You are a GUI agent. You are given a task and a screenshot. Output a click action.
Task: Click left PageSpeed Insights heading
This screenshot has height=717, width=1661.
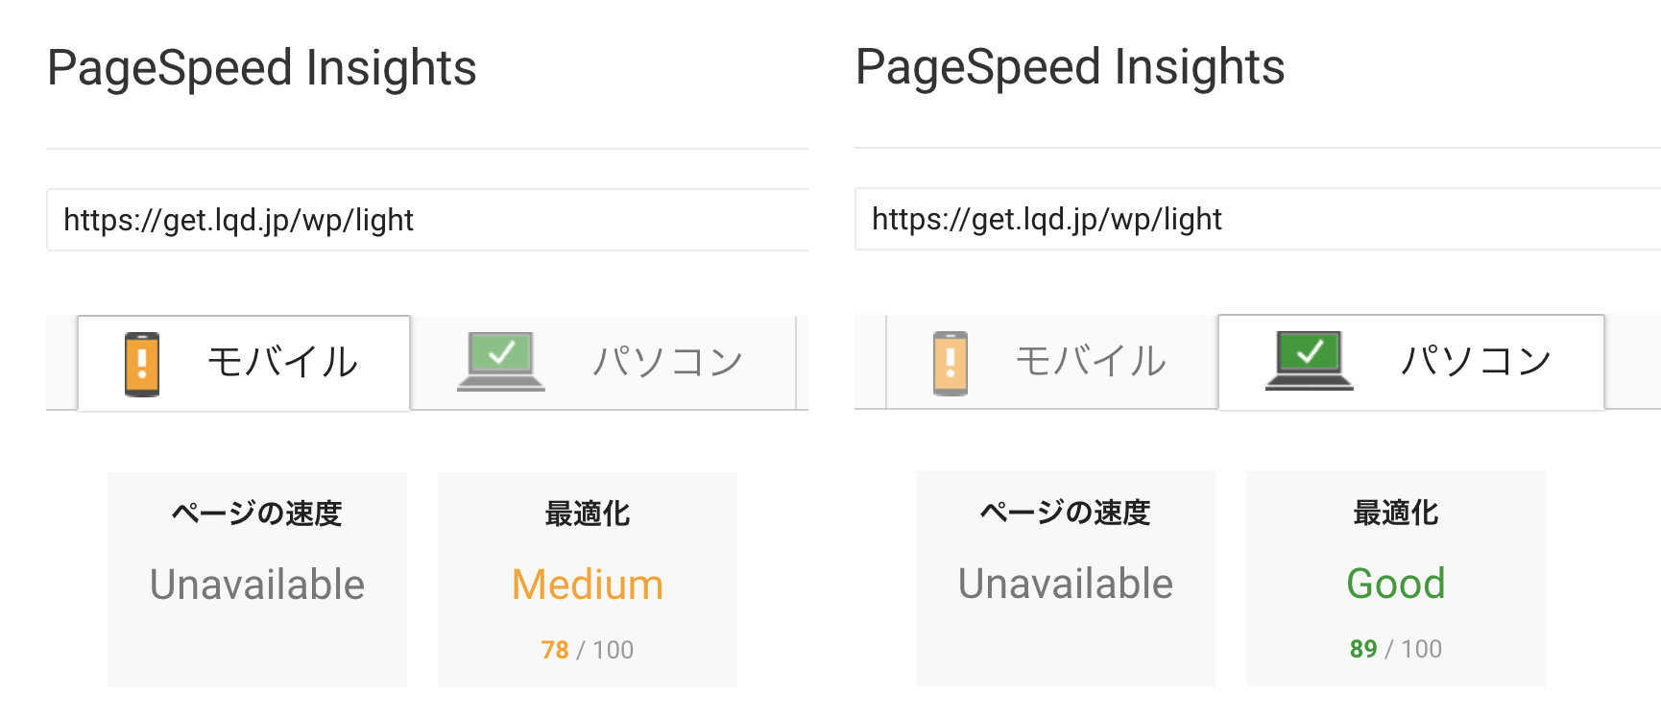262,68
